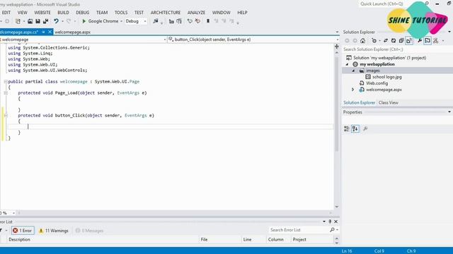Toggle the 0 Messages filter
The image size is (453, 254).
(x=90, y=231)
